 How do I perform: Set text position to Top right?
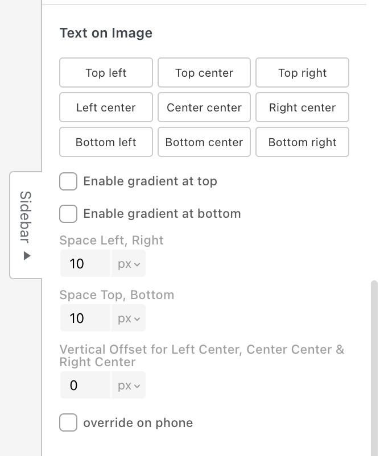click(x=302, y=73)
